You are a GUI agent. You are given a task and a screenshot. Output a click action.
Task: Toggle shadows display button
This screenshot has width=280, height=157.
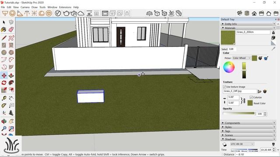click(x=224, y=144)
